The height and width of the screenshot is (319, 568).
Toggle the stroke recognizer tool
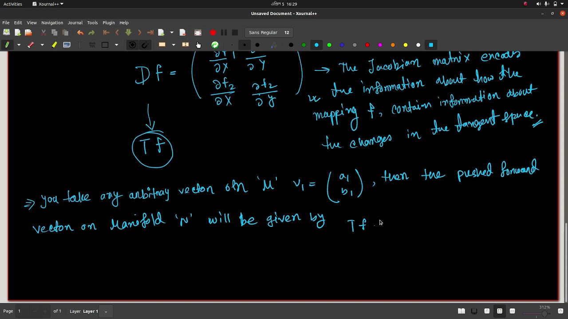pos(132,45)
